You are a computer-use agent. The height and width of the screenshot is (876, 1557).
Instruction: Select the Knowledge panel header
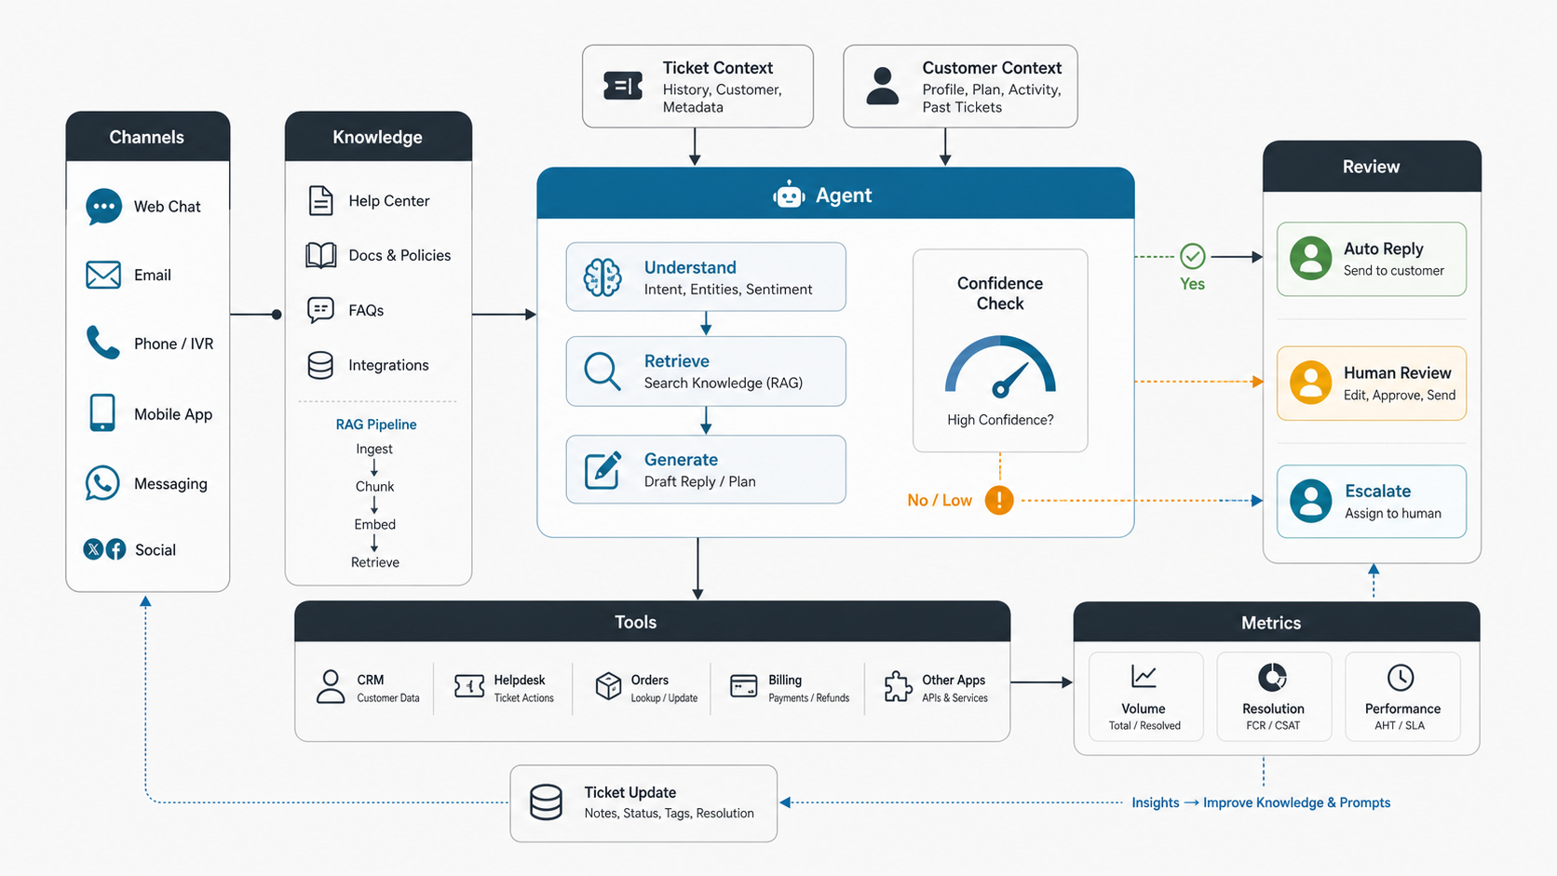(x=378, y=137)
